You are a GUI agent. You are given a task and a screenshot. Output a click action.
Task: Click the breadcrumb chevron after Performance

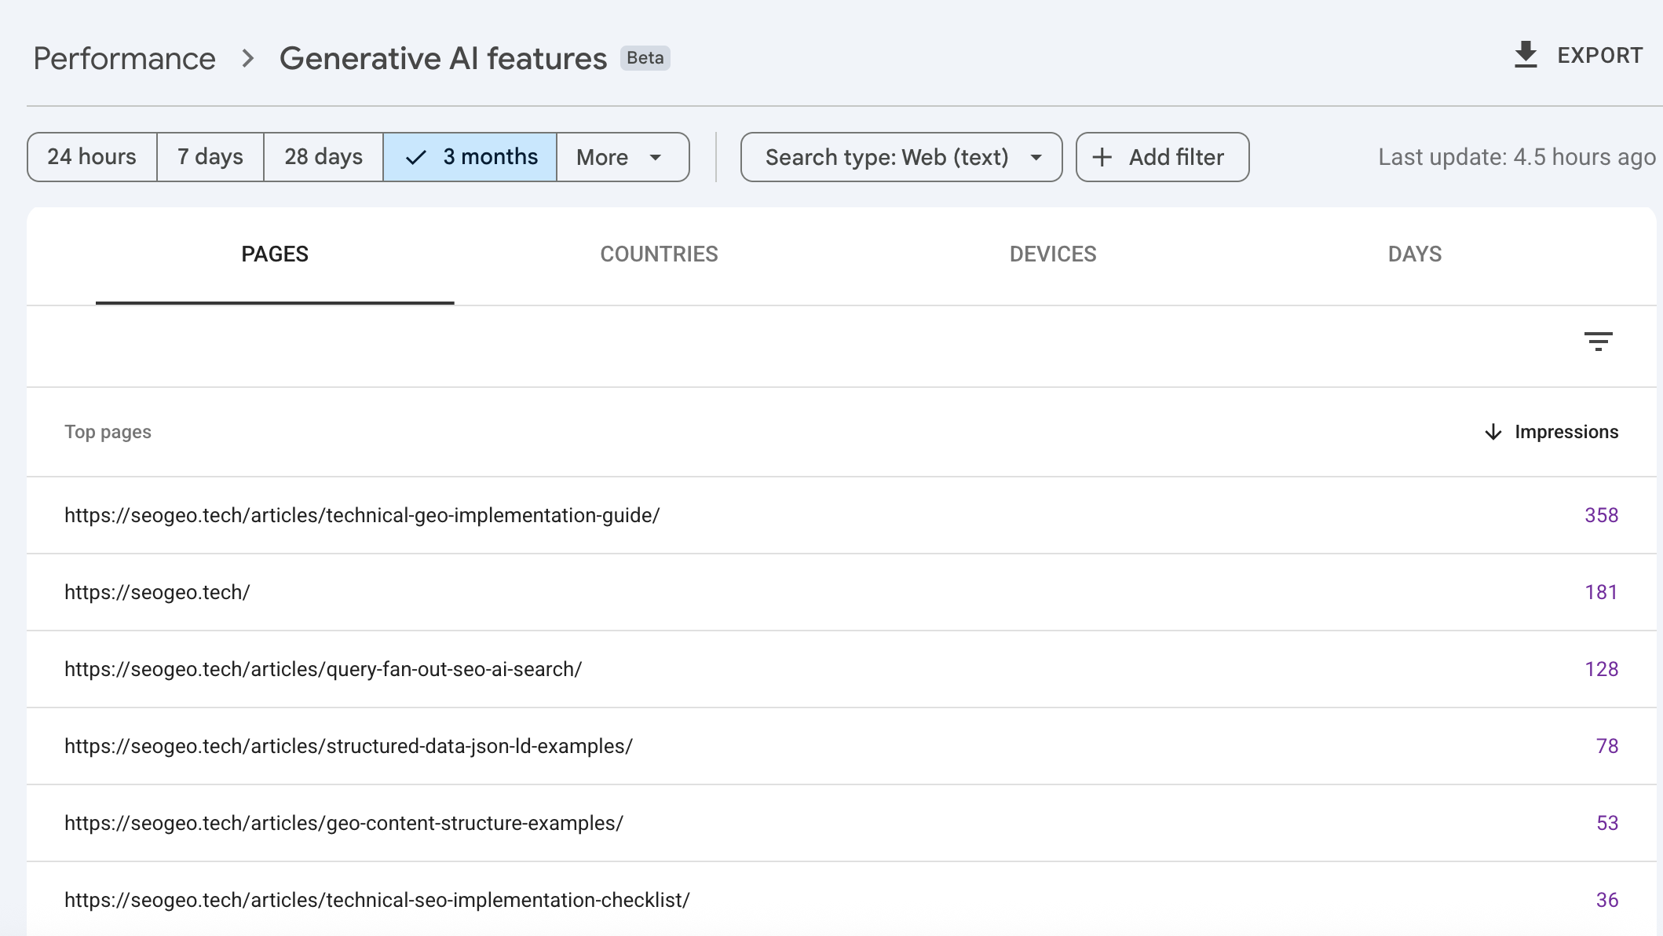click(x=248, y=58)
